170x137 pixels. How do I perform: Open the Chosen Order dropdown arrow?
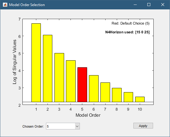tap(77, 126)
